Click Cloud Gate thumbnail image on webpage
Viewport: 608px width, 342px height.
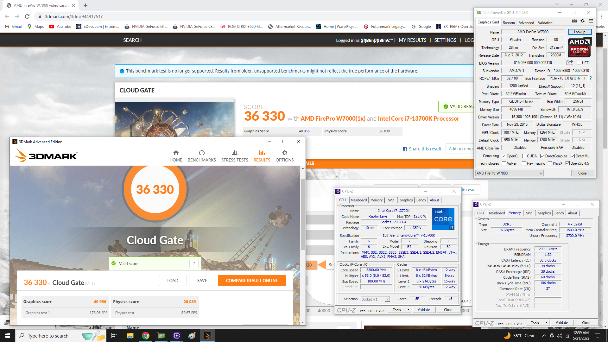tap(174, 119)
